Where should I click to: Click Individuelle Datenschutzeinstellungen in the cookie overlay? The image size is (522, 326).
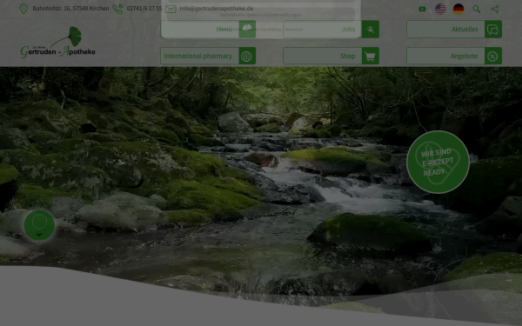[261, 15]
